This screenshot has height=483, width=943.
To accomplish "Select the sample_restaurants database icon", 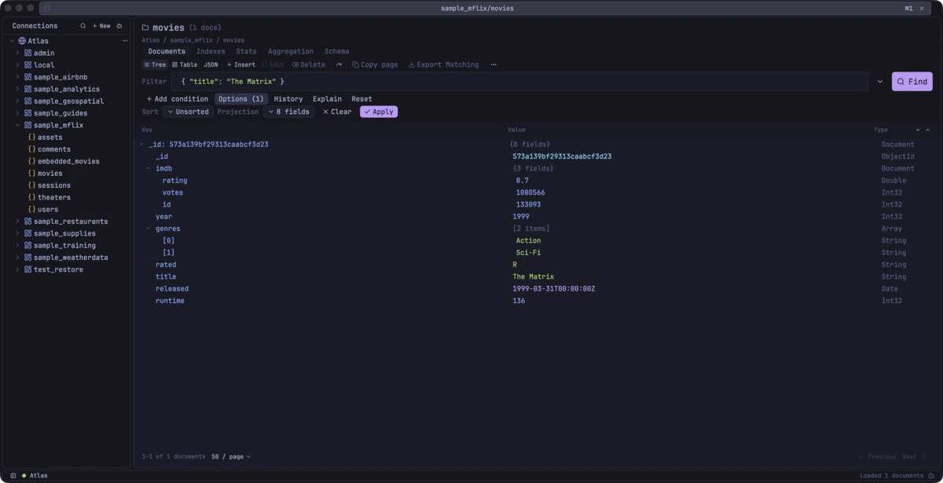I will pos(28,221).
